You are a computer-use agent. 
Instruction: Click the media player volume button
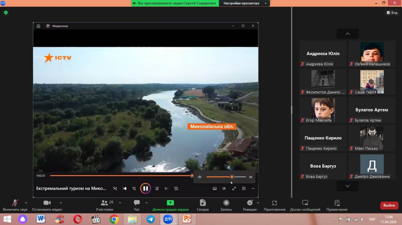pos(224,188)
